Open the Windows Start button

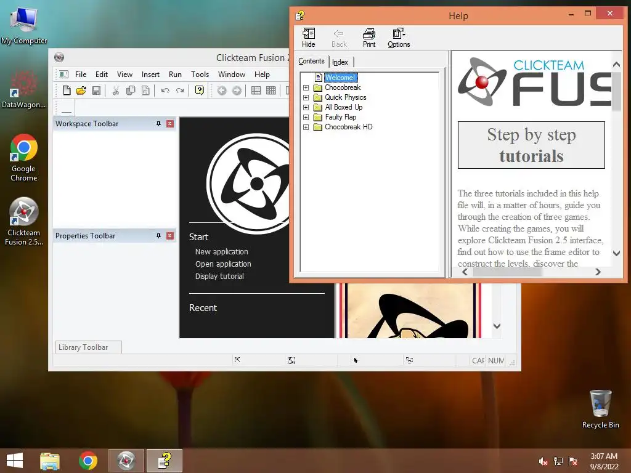coord(15,461)
